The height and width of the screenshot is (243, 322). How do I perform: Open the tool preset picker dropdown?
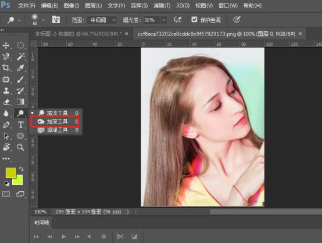(x=19, y=20)
